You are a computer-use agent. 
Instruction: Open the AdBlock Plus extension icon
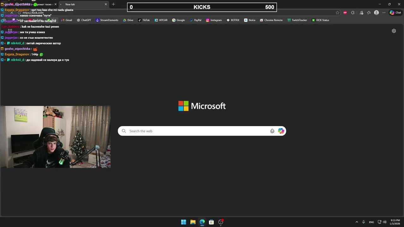coord(345,13)
